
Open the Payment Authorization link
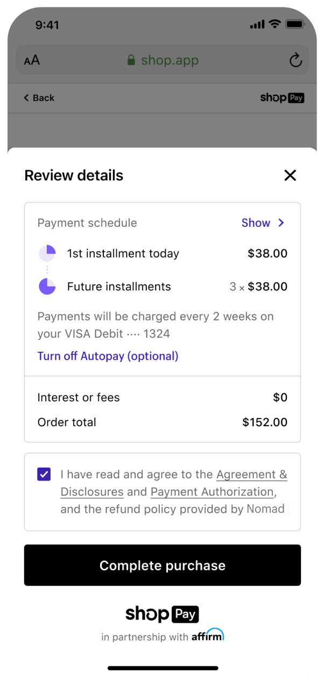[212, 492]
